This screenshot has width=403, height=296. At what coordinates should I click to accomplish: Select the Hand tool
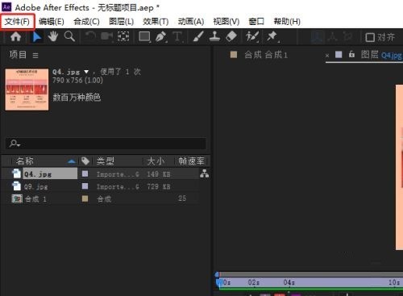53,36
